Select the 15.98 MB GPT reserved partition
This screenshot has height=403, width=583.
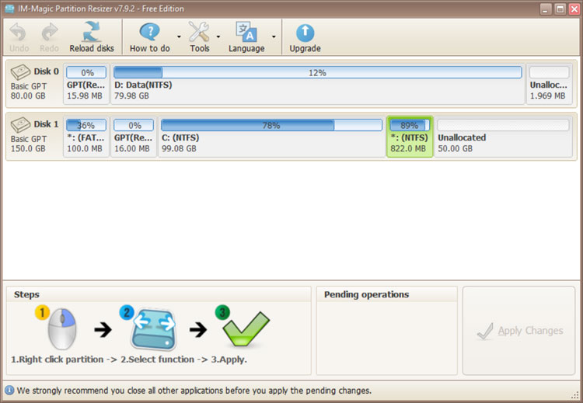(86, 84)
